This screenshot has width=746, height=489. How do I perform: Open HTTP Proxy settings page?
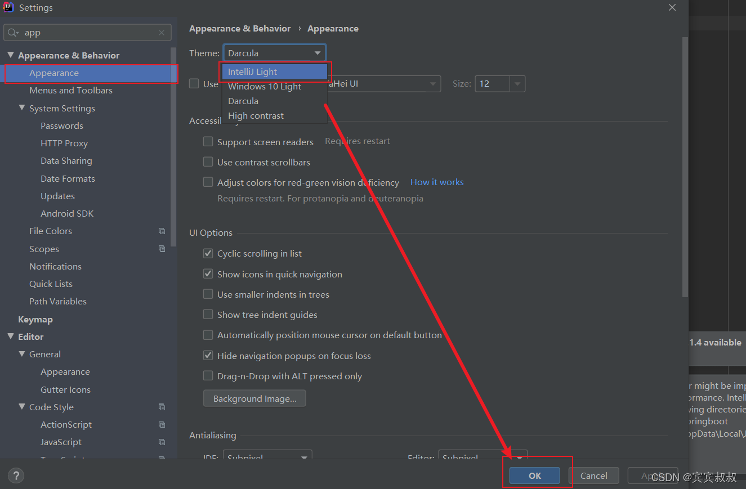pos(64,143)
